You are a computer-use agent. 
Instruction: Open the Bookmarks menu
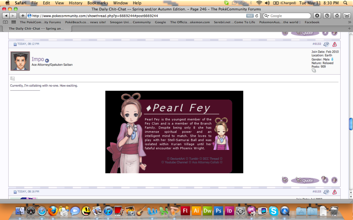click(98, 3)
